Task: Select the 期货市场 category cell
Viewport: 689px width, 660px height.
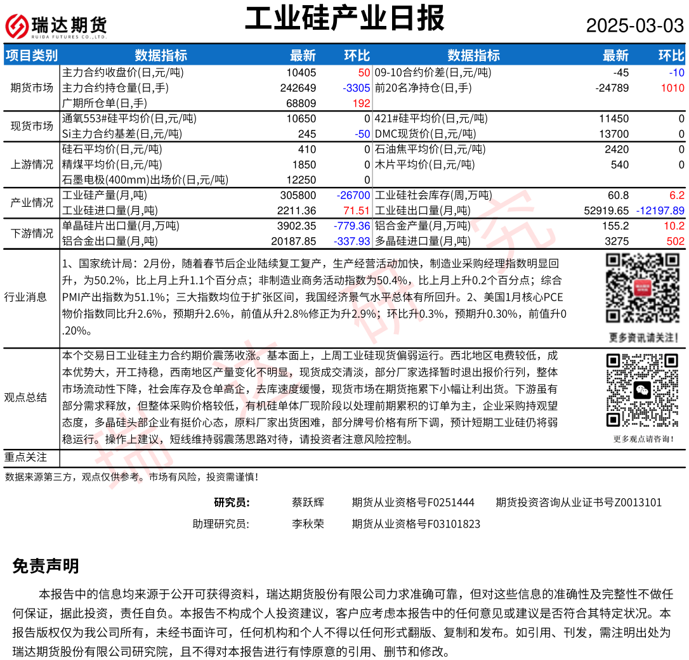Action: click(x=32, y=88)
